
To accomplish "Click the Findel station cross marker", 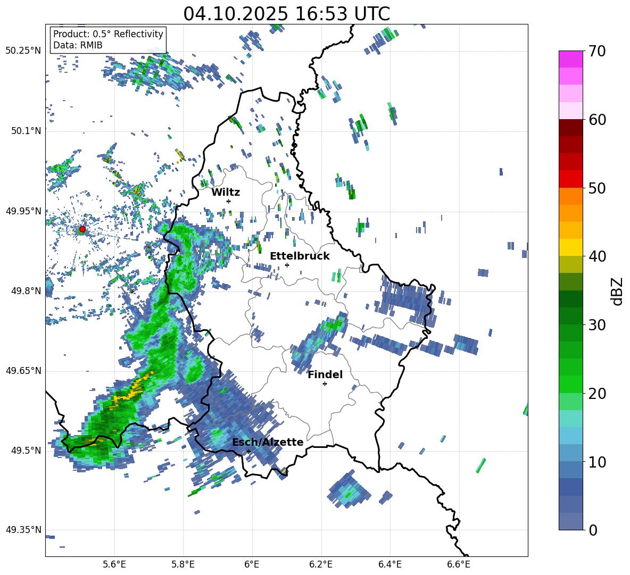I will click(x=325, y=384).
